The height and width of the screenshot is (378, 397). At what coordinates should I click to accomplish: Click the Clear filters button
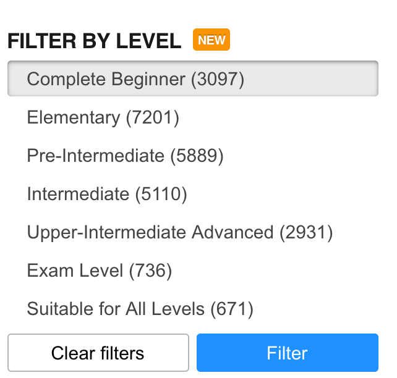[x=98, y=353]
